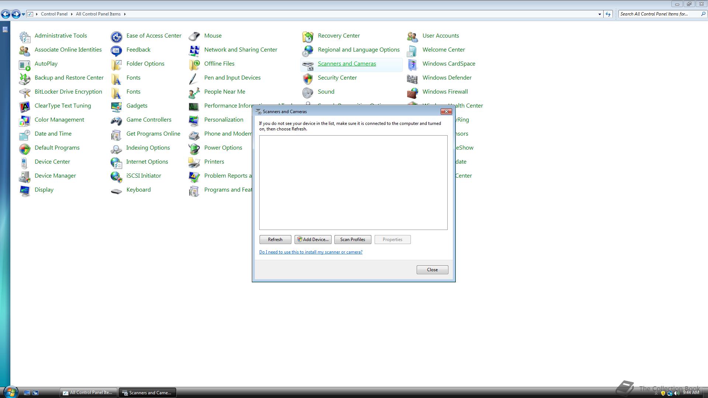Open the Mouse icon

click(194, 36)
